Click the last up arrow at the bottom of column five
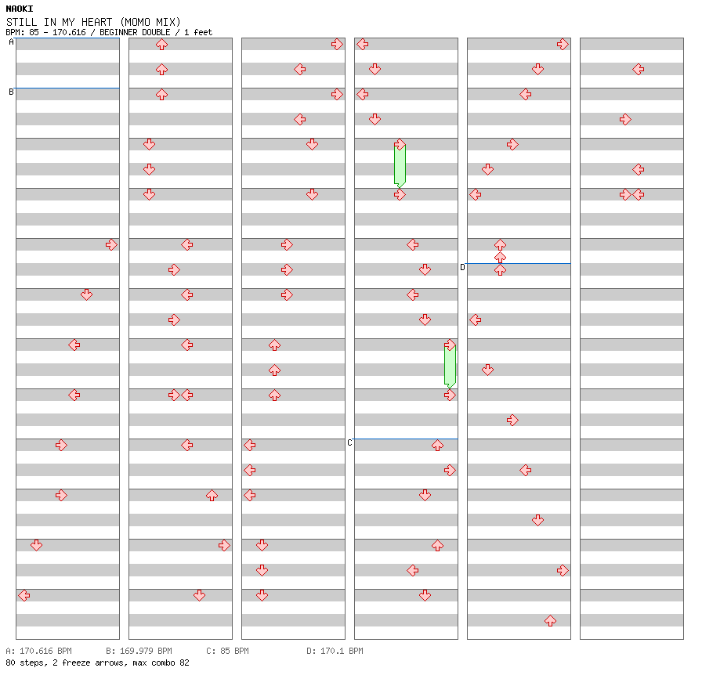Screen dimensions: 702x686 550,620
